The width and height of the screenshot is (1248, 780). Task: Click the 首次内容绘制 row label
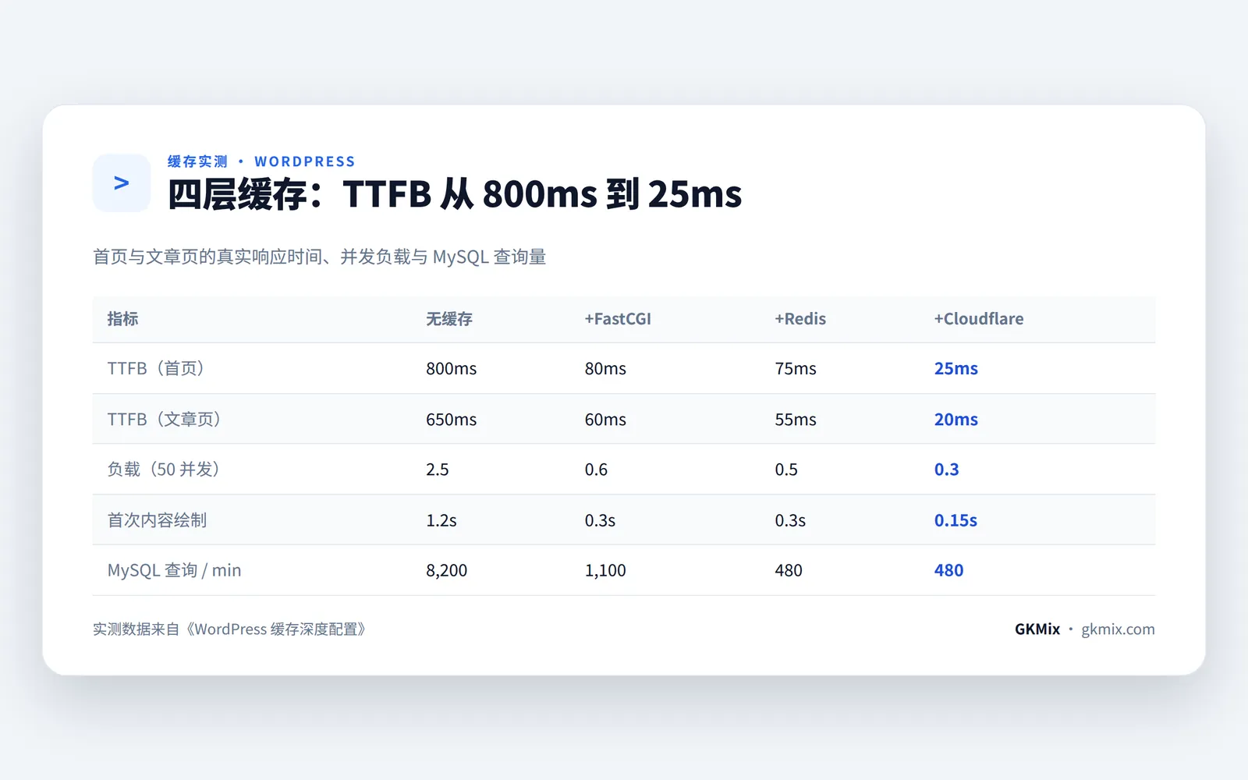pos(157,519)
